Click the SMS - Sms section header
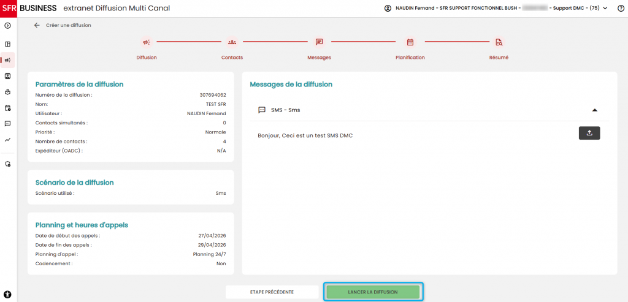This screenshot has height=302, width=628. (429, 110)
